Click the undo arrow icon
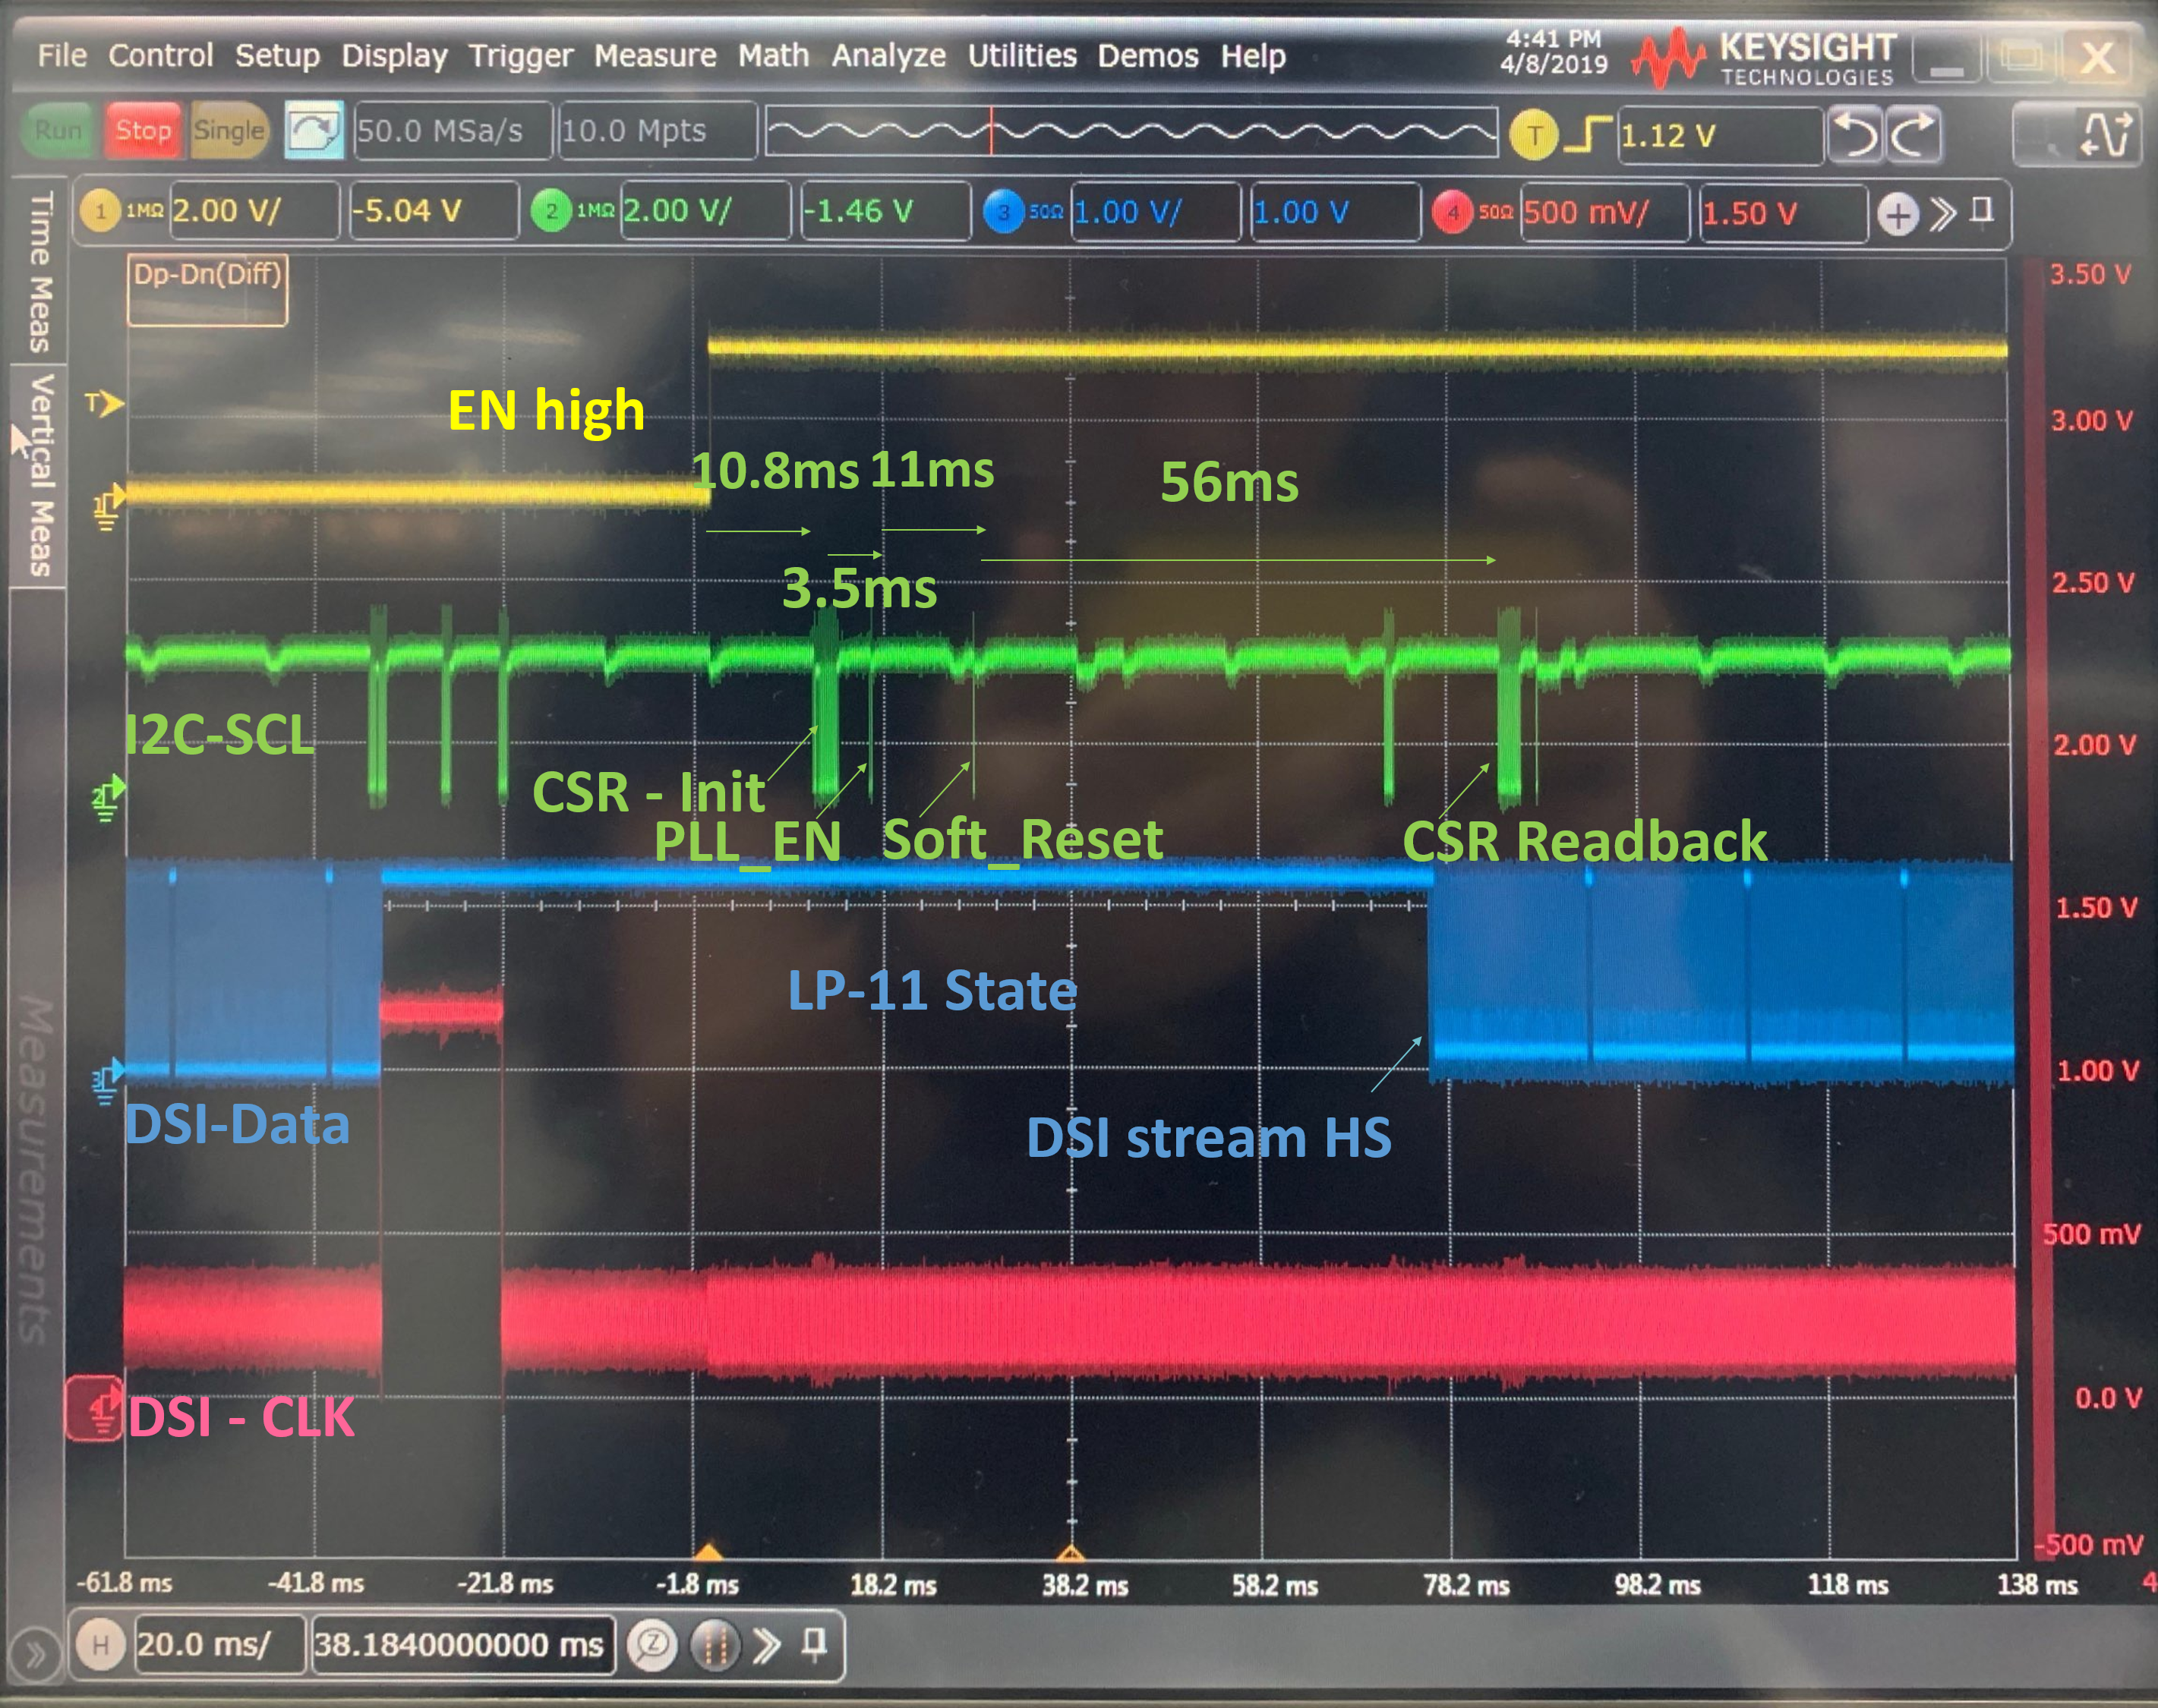This screenshot has width=2158, height=1708. tap(1857, 134)
